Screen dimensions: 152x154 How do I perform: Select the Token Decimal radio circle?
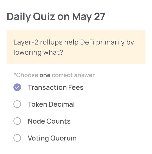(17, 104)
